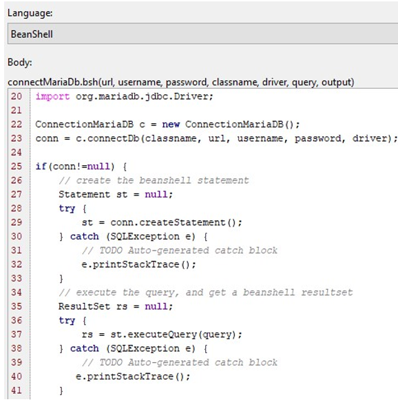Click line number 26 in gutter
The height and width of the screenshot is (413, 398).
(17, 180)
